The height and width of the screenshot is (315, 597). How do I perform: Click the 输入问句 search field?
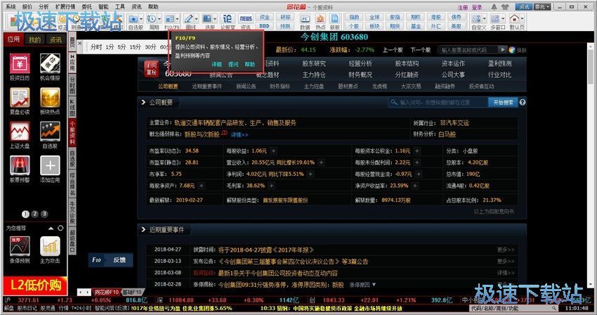(438, 102)
